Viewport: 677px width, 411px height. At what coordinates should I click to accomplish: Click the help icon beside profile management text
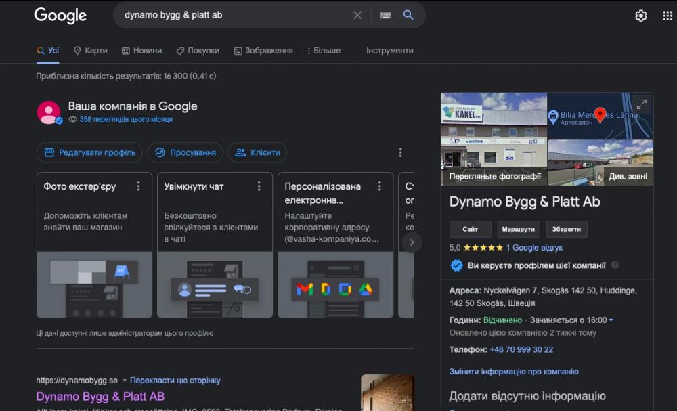[615, 265]
